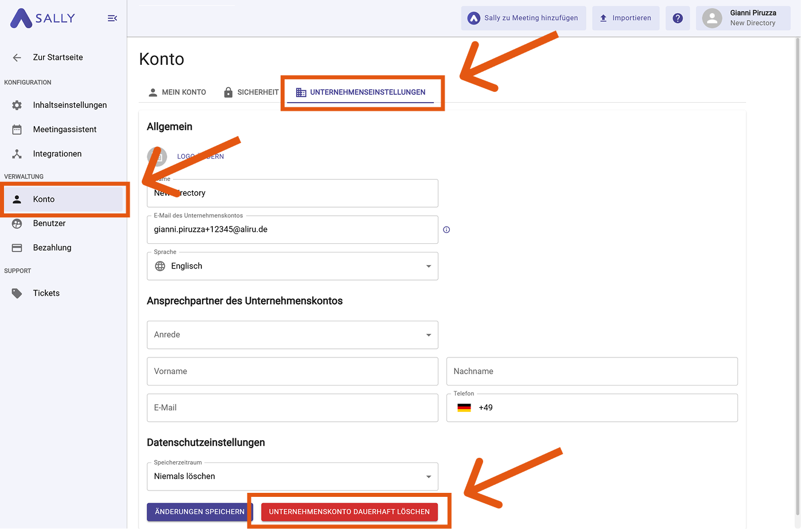801x529 pixels.
Task: Click the Nachname input field
Action: tap(592, 372)
